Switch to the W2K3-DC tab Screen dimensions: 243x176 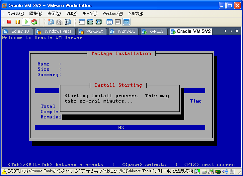pyautogui.click(x=123, y=31)
